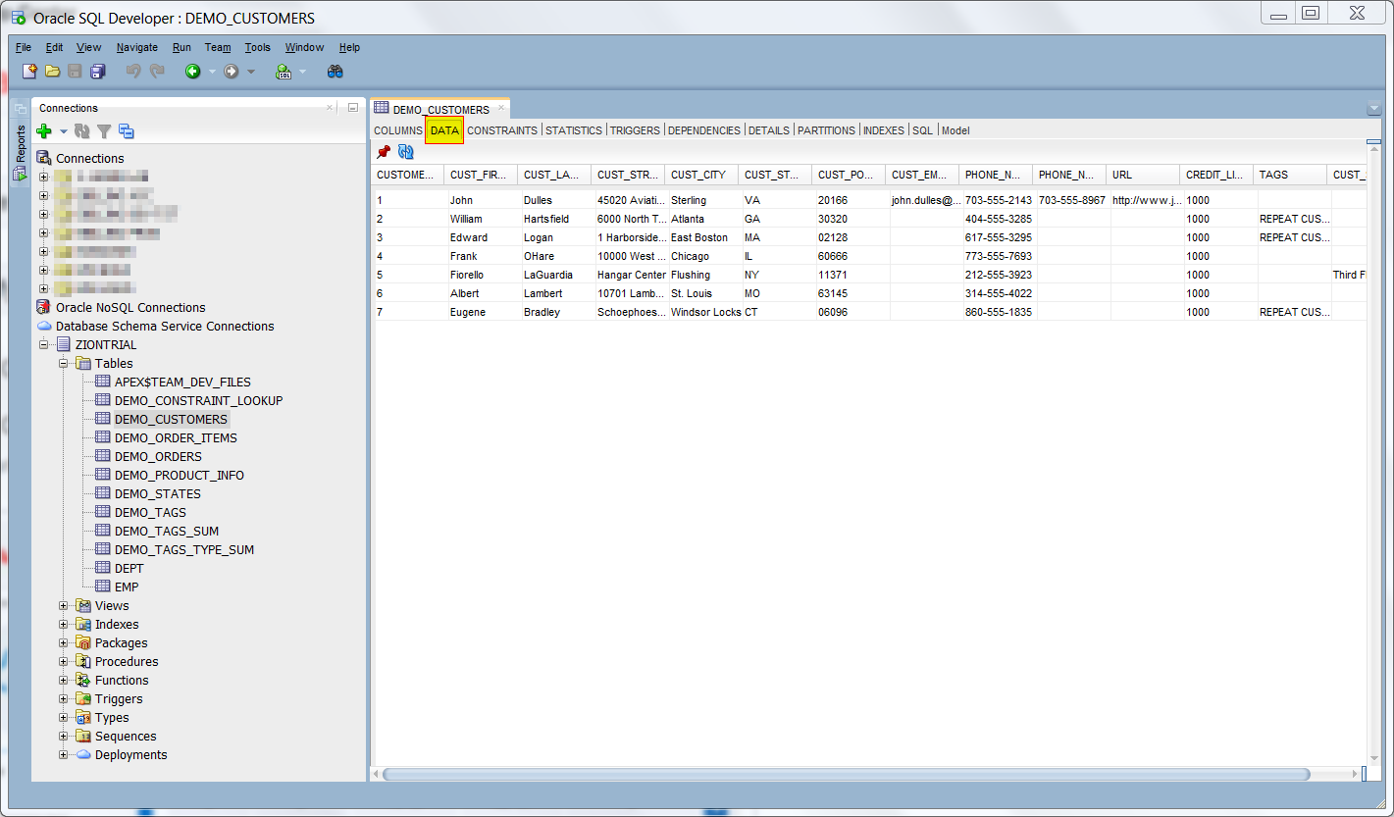Click the East Boston city cell

coord(701,237)
